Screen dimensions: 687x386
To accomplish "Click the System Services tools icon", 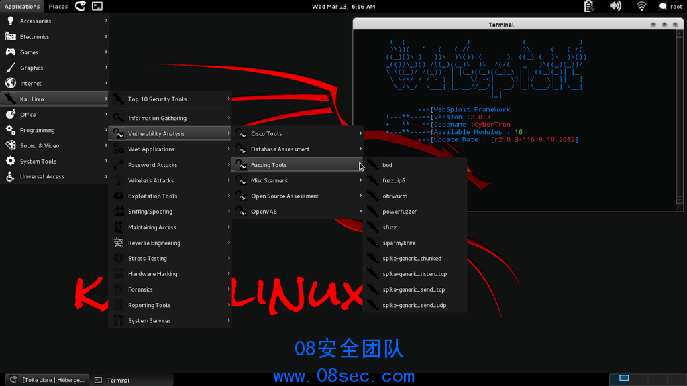I will (x=118, y=320).
